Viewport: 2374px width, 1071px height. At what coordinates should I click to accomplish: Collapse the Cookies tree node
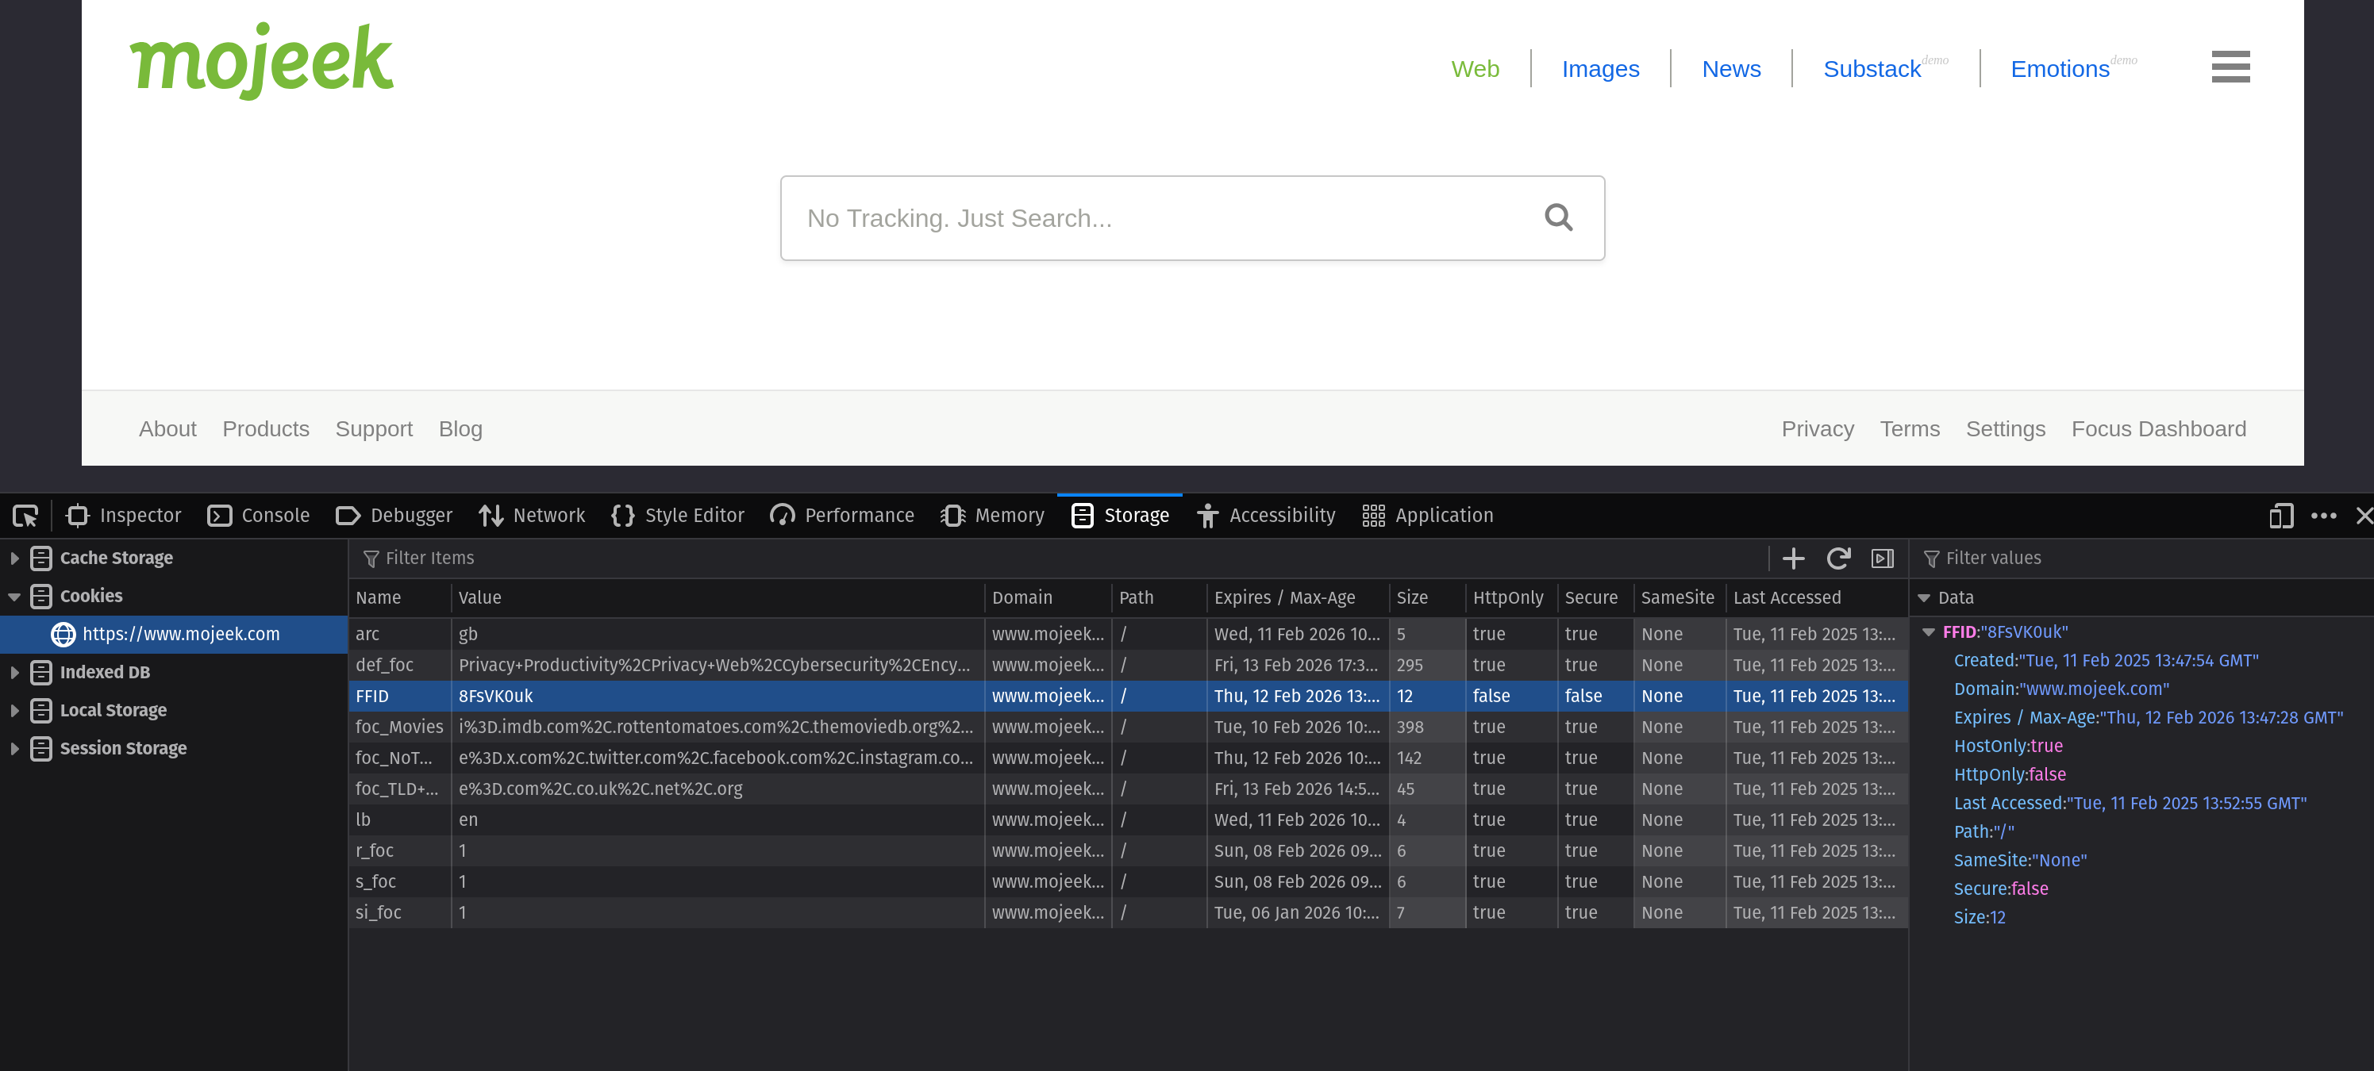pyautogui.click(x=15, y=597)
